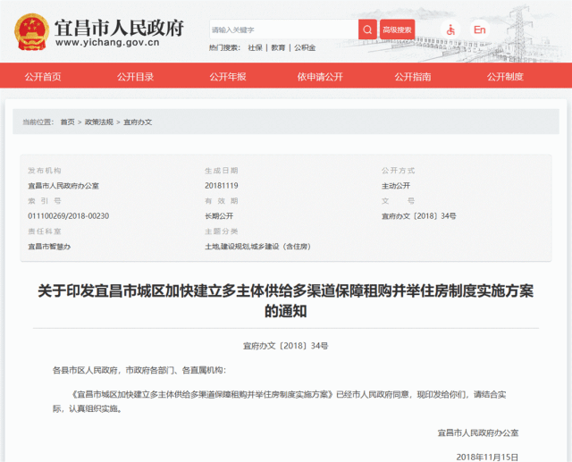Image resolution: width=572 pixels, height=462 pixels.
Task: Click the notice headline 关于印发宜昌市城区...
Action: [286, 301]
